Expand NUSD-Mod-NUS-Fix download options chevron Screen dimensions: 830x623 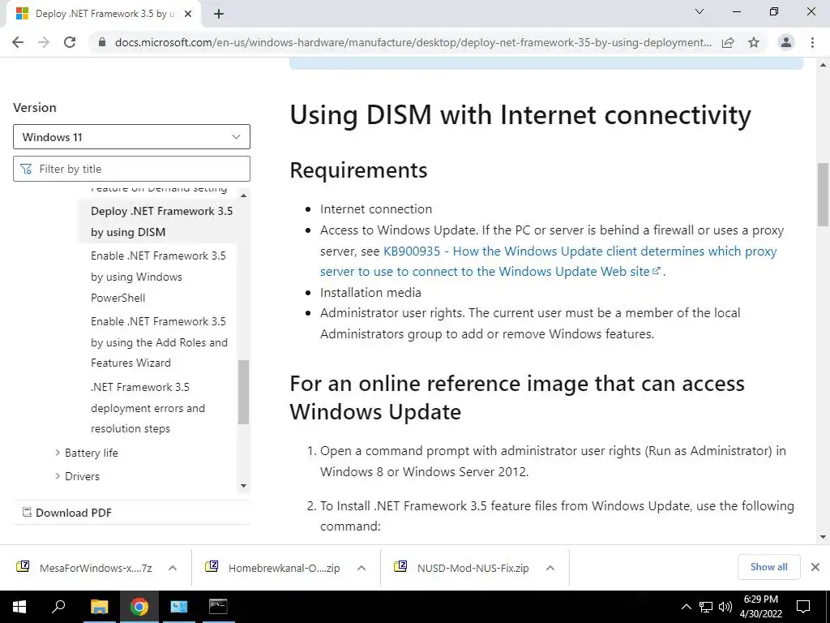pyautogui.click(x=550, y=568)
